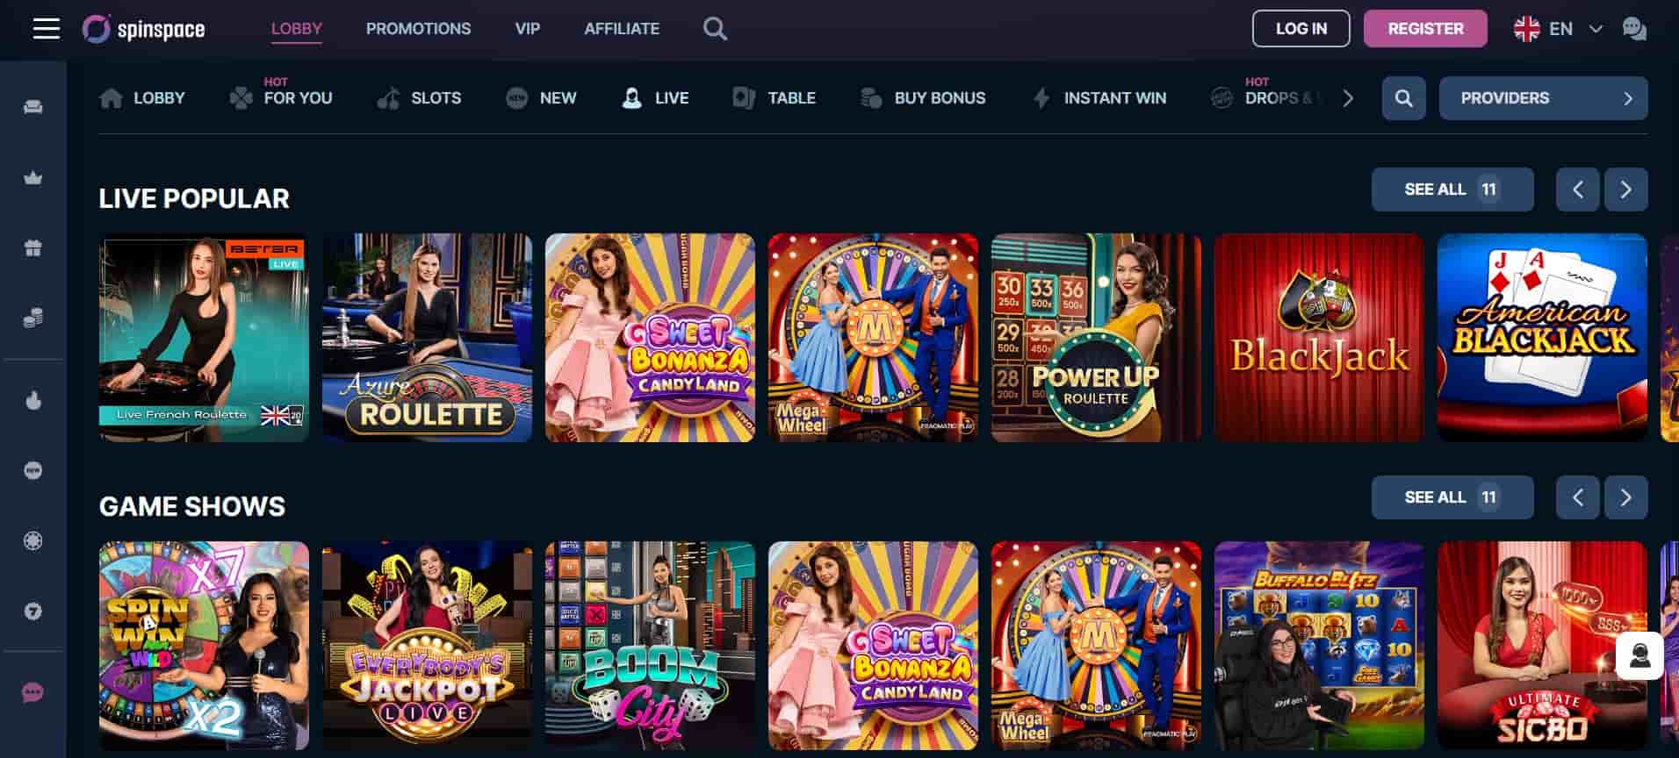The width and height of the screenshot is (1679, 758).
Task: Click next arrow in Live Popular
Action: 1625,189
